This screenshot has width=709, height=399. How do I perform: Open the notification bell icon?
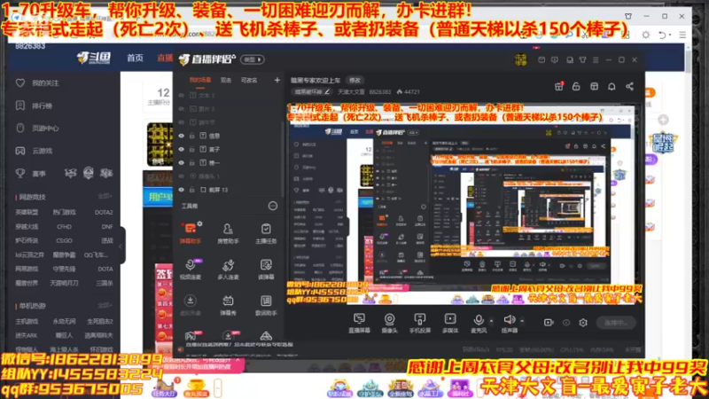click(612, 86)
